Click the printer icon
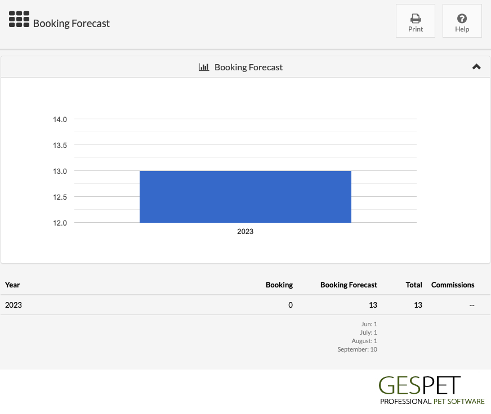The width and height of the screenshot is (491, 414). pos(416,19)
